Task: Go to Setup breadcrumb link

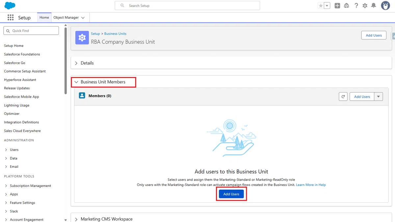Action: pos(95,34)
